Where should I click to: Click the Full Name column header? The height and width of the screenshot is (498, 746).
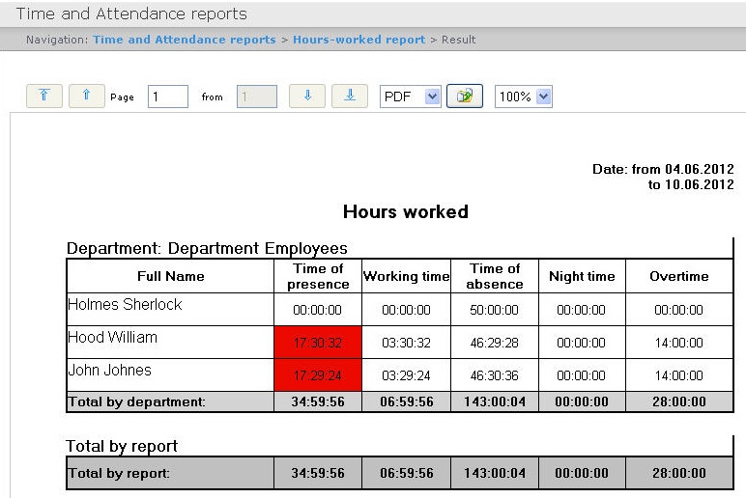pos(170,276)
